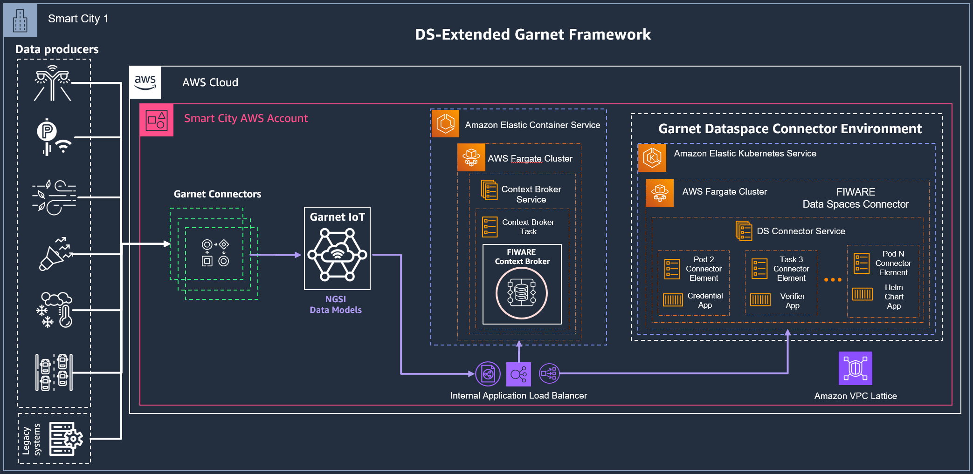
Task: Select the Credential App container icon
Action: click(673, 300)
